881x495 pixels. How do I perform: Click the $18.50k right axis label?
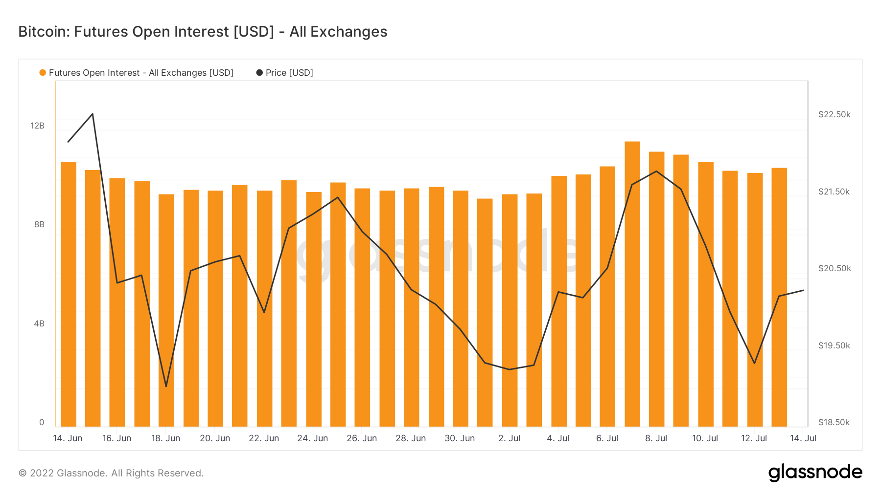[x=834, y=422]
